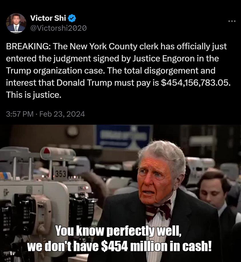The height and width of the screenshot is (262, 241).
Task: Open the @Victorshi2020 handle link
Action: [58, 28]
